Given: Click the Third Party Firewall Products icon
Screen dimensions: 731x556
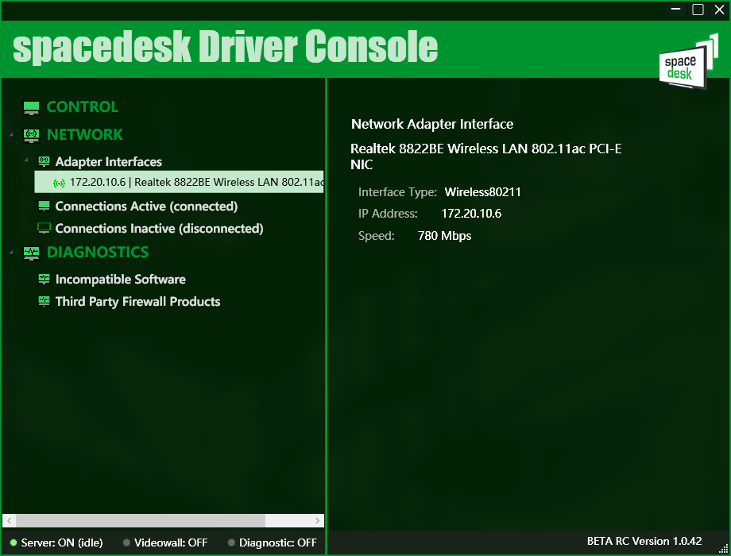Looking at the screenshot, I should click(44, 302).
